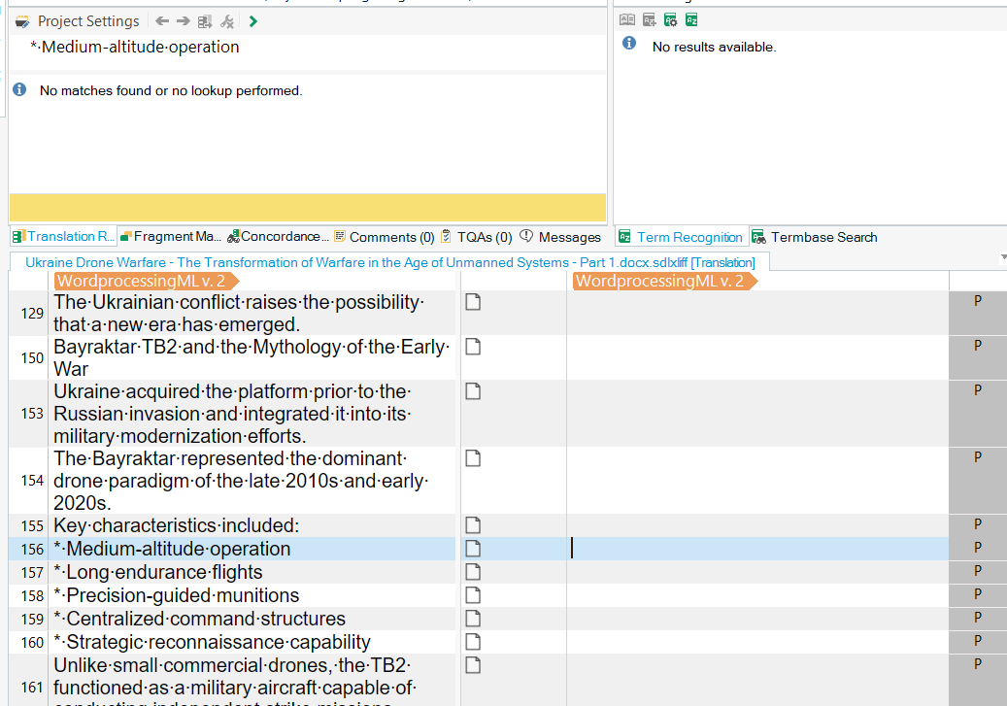Click status icon for segment 160

(473, 642)
